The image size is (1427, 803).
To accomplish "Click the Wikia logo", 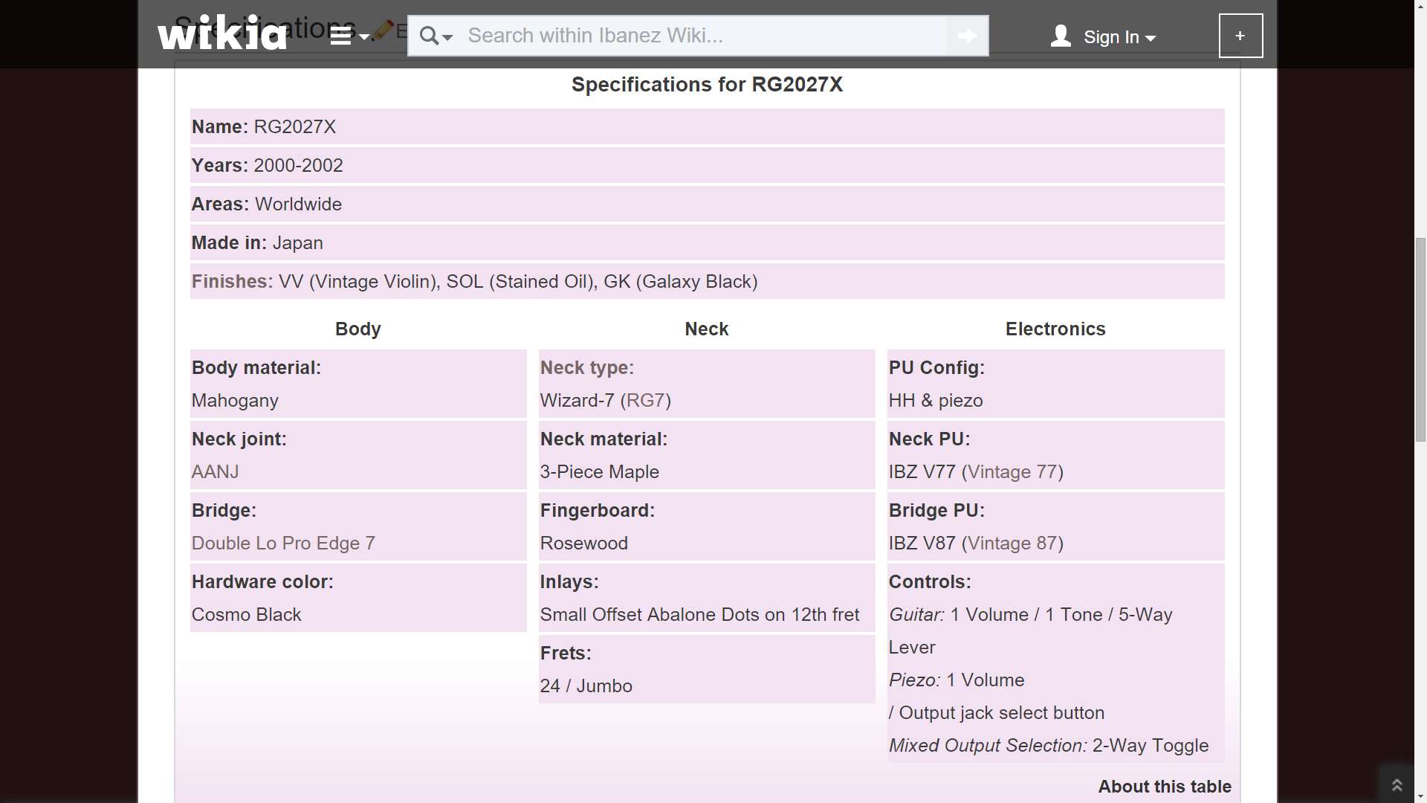I will coord(221,34).
